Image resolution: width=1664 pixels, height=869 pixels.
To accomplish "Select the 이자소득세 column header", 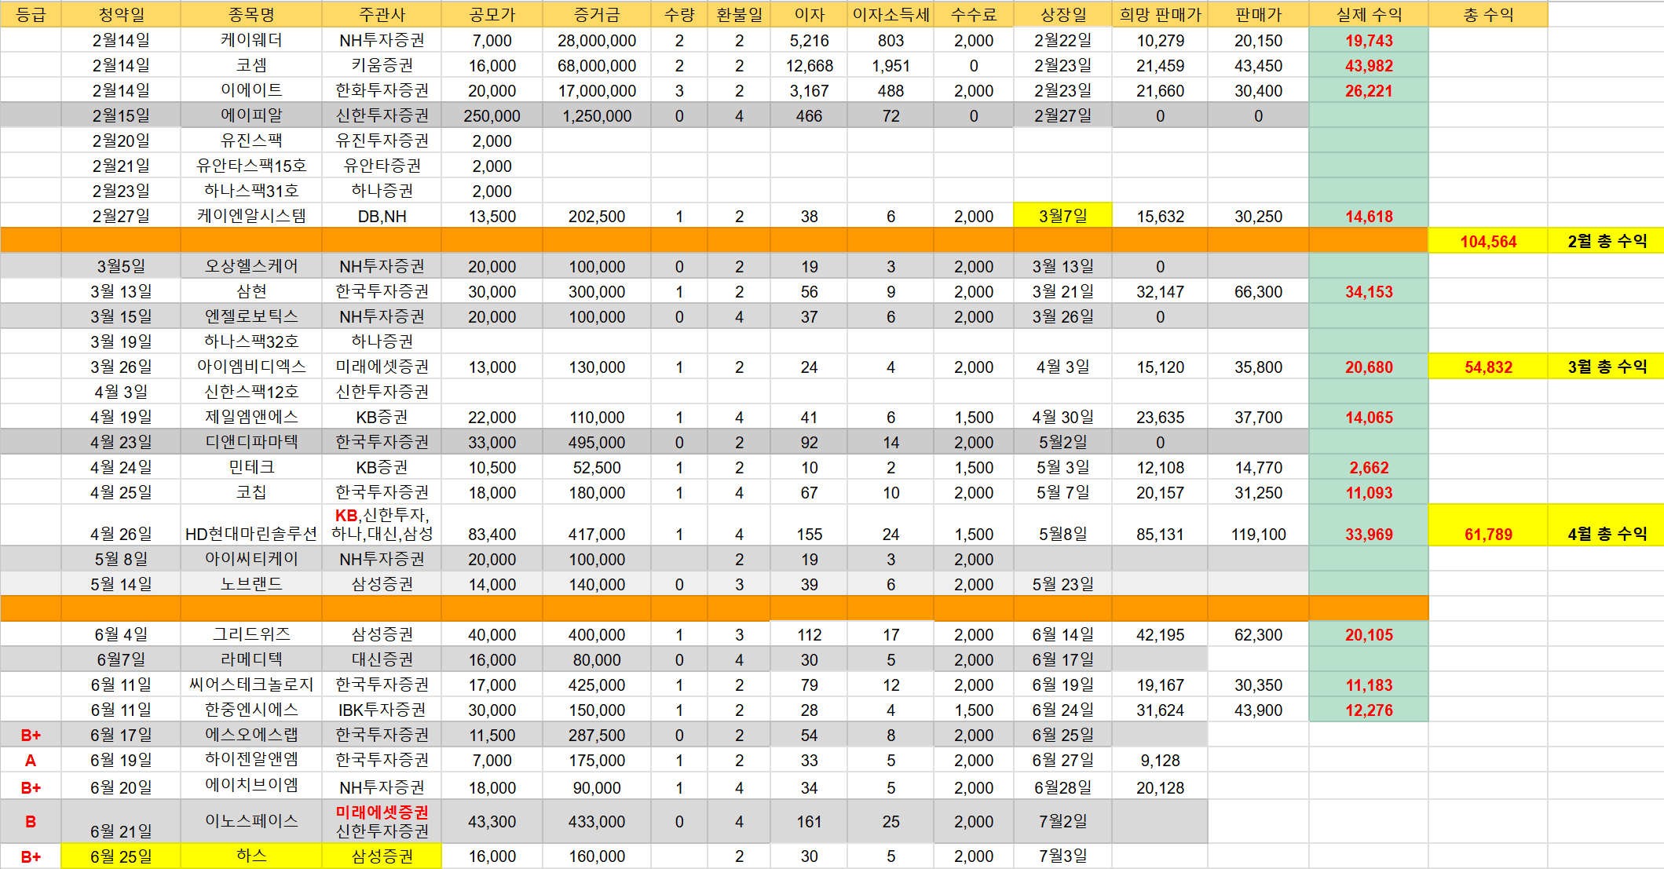I will 891,14.
